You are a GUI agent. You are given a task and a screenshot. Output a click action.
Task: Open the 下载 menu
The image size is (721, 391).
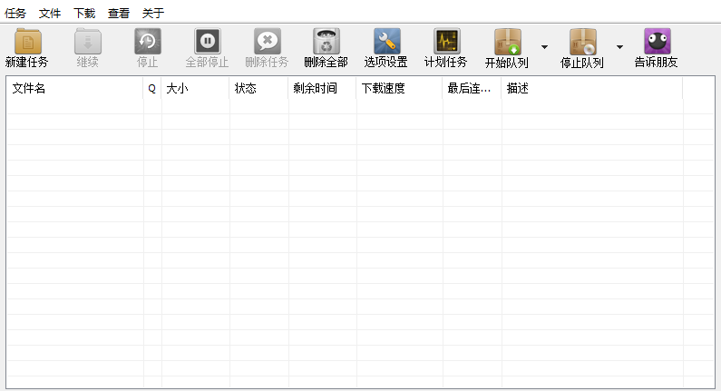[84, 13]
